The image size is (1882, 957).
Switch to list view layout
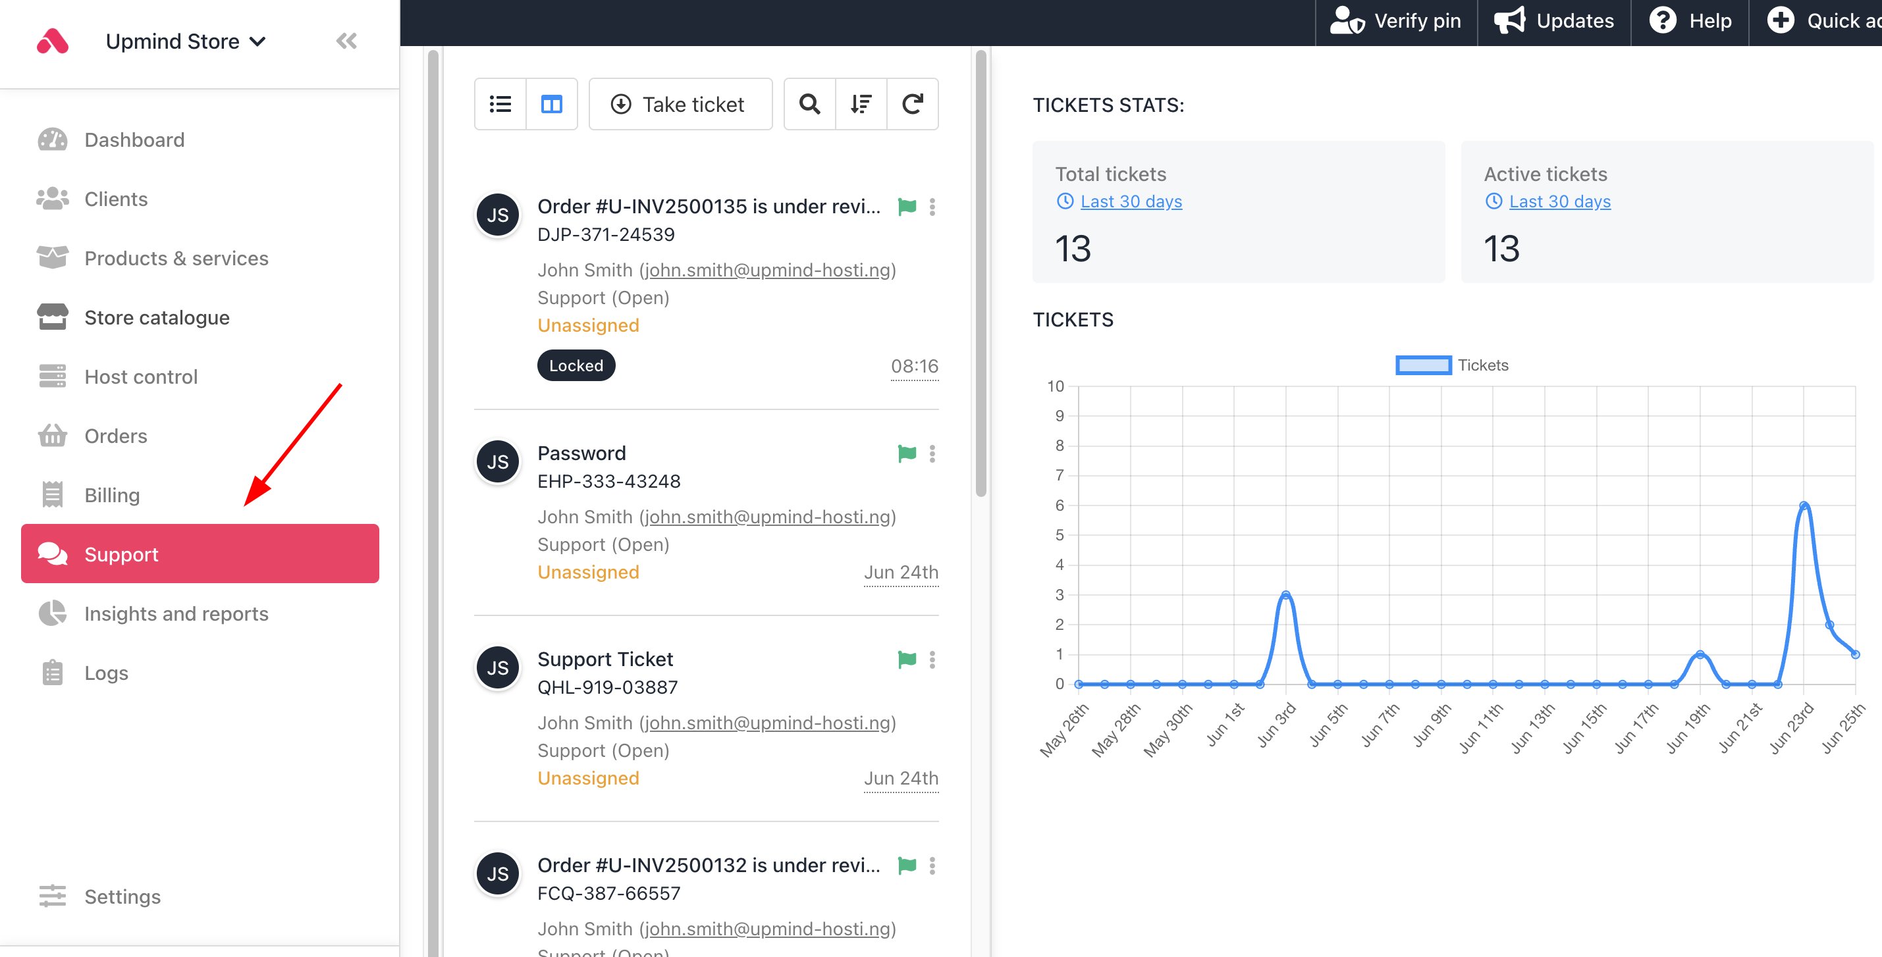(x=500, y=105)
